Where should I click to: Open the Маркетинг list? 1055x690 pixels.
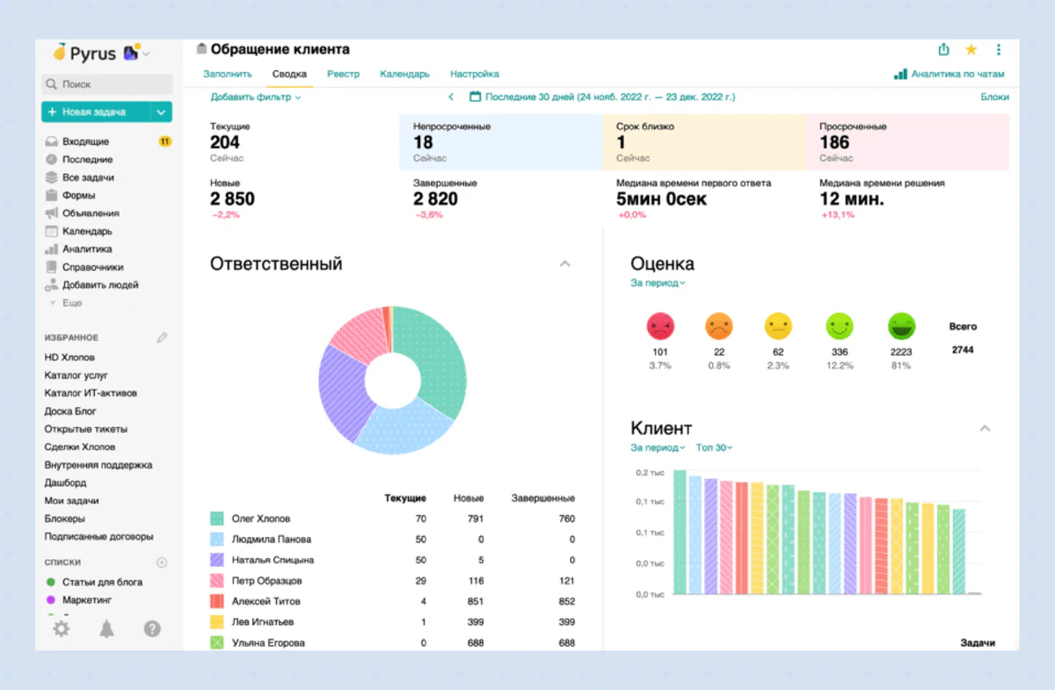(87, 599)
